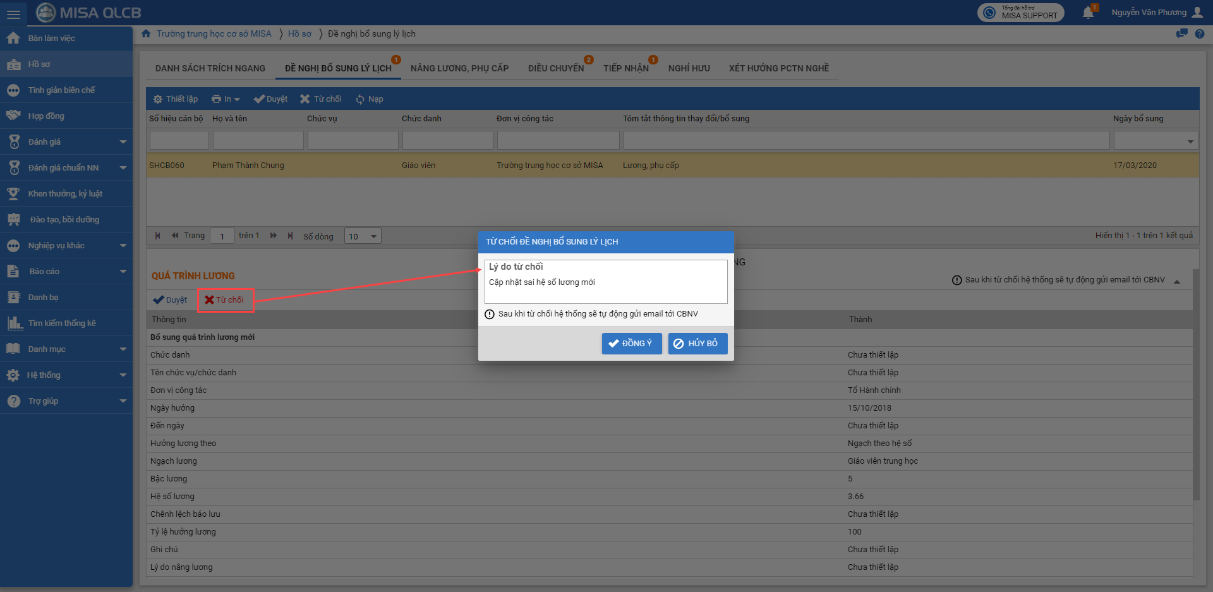1213x592 pixels.
Task: Click the home breadcrumb icon
Action: [x=146, y=34]
